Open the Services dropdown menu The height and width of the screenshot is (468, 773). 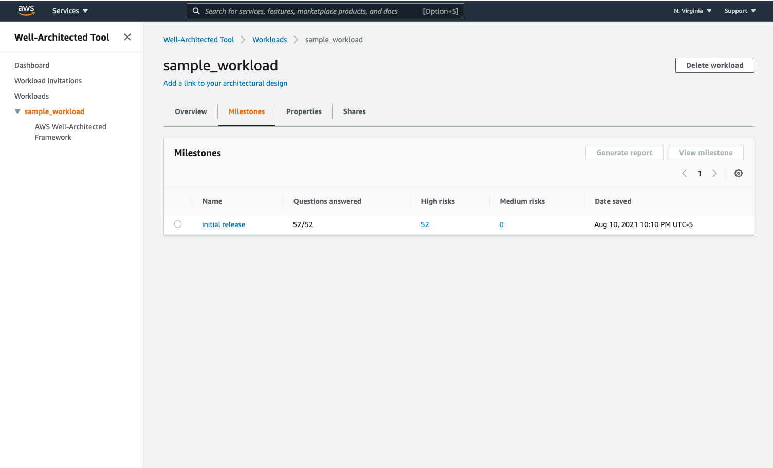pos(70,11)
